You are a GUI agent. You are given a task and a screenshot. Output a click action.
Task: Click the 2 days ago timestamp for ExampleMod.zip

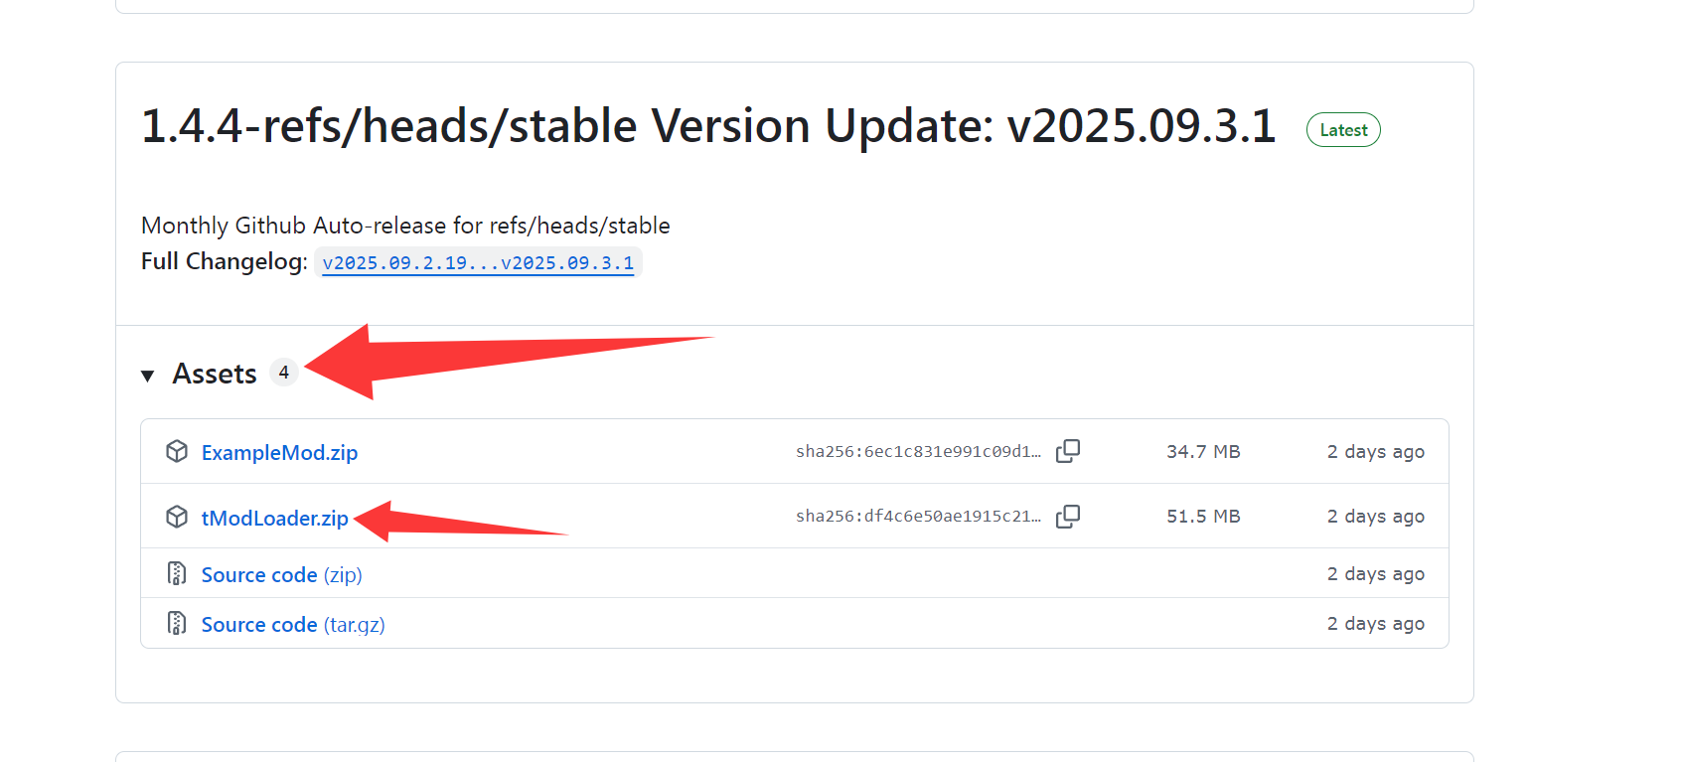point(1375,452)
